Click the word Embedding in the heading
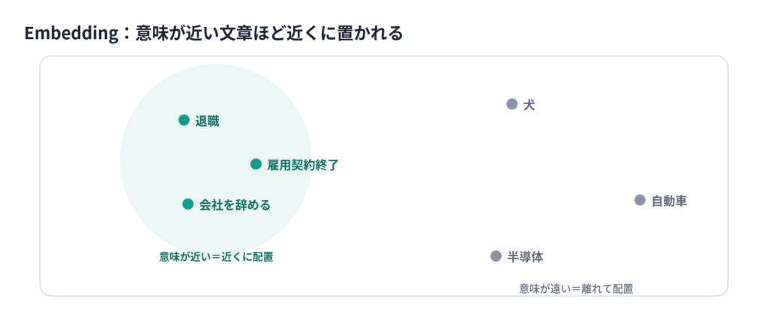768x320 pixels. (x=67, y=34)
